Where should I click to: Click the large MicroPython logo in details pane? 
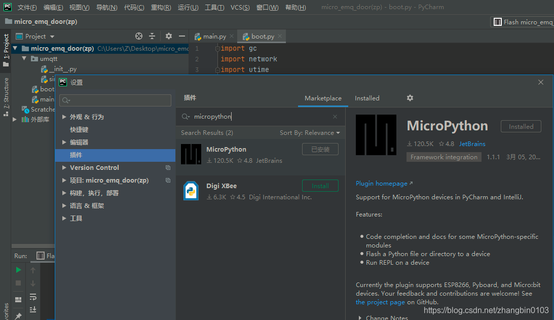pos(376,135)
